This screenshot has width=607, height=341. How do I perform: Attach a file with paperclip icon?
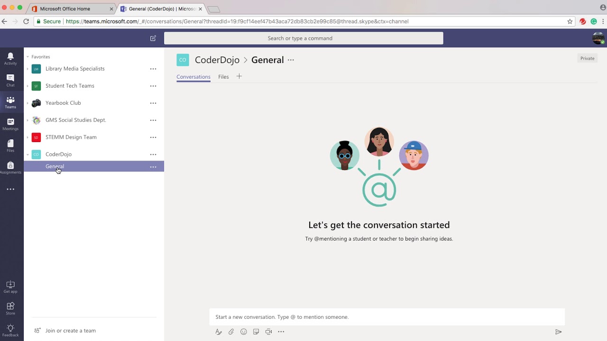pos(231,332)
